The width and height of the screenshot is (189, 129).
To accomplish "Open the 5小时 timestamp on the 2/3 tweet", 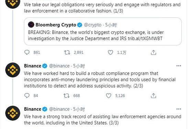I will pos(79,66).
